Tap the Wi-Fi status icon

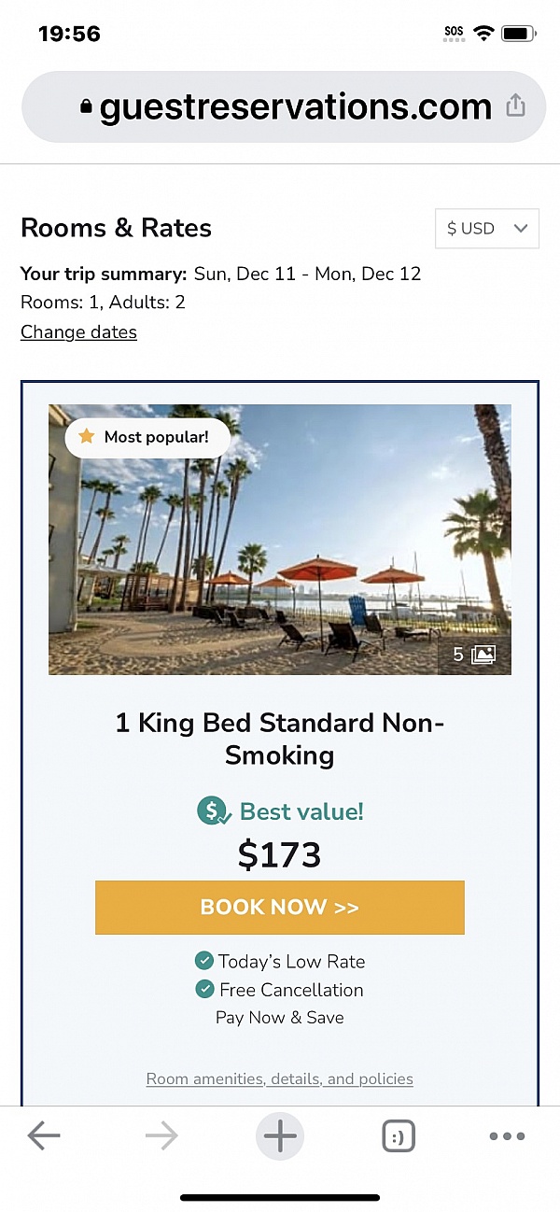483,31
